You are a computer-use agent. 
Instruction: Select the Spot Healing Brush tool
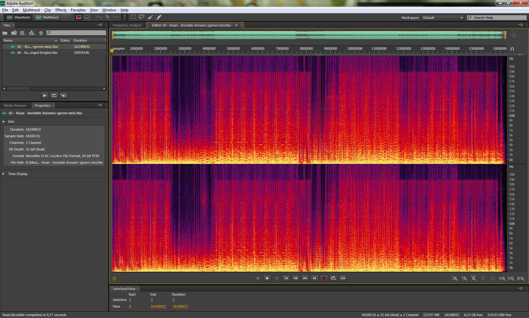click(x=159, y=17)
